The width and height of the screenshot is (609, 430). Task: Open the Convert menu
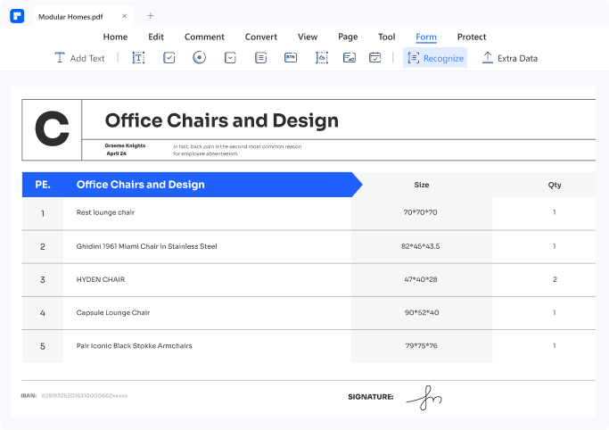coord(261,37)
